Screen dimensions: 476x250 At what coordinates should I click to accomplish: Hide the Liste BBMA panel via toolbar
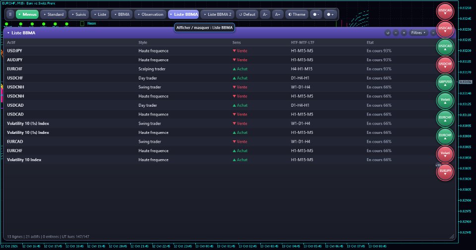click(183, 14)
